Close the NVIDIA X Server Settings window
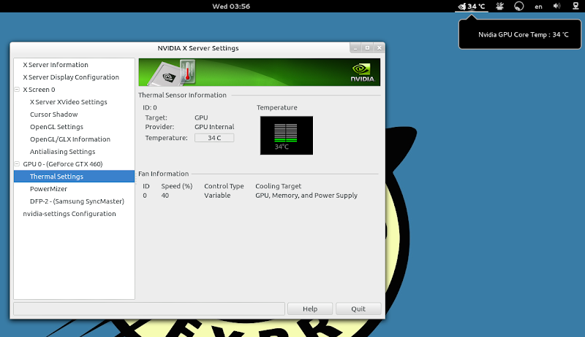 (379, 48)
